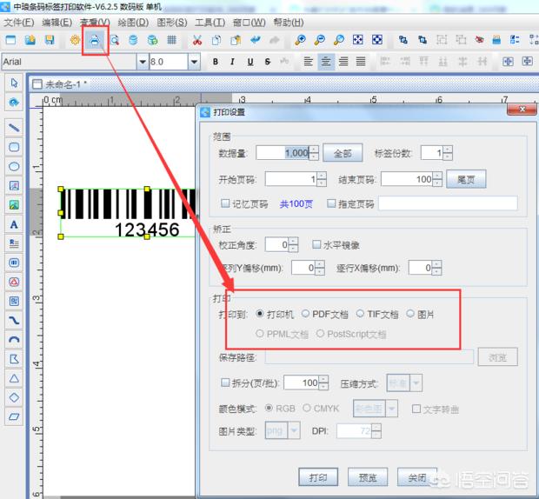Apply underline formatting with U

pyautogui.click(x=250, y=62)
